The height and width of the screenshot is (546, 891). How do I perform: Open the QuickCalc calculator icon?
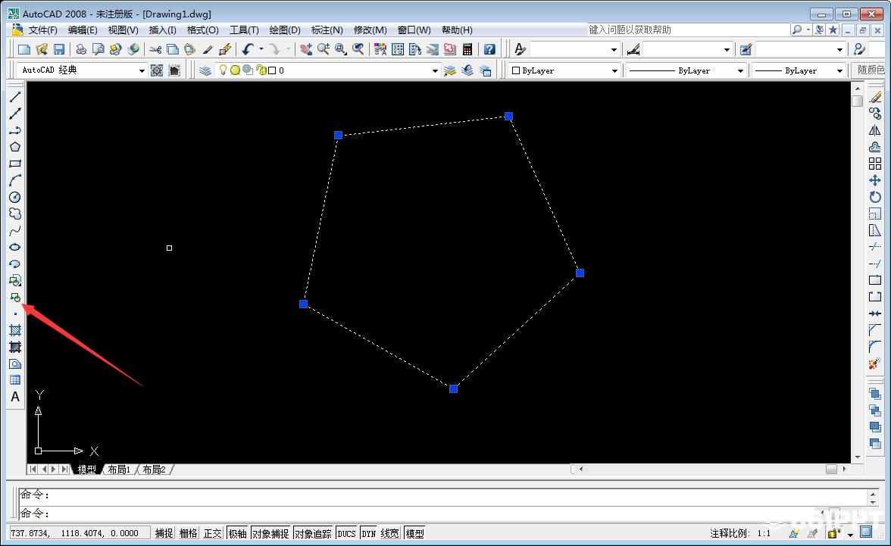click(x=467, y=49)
